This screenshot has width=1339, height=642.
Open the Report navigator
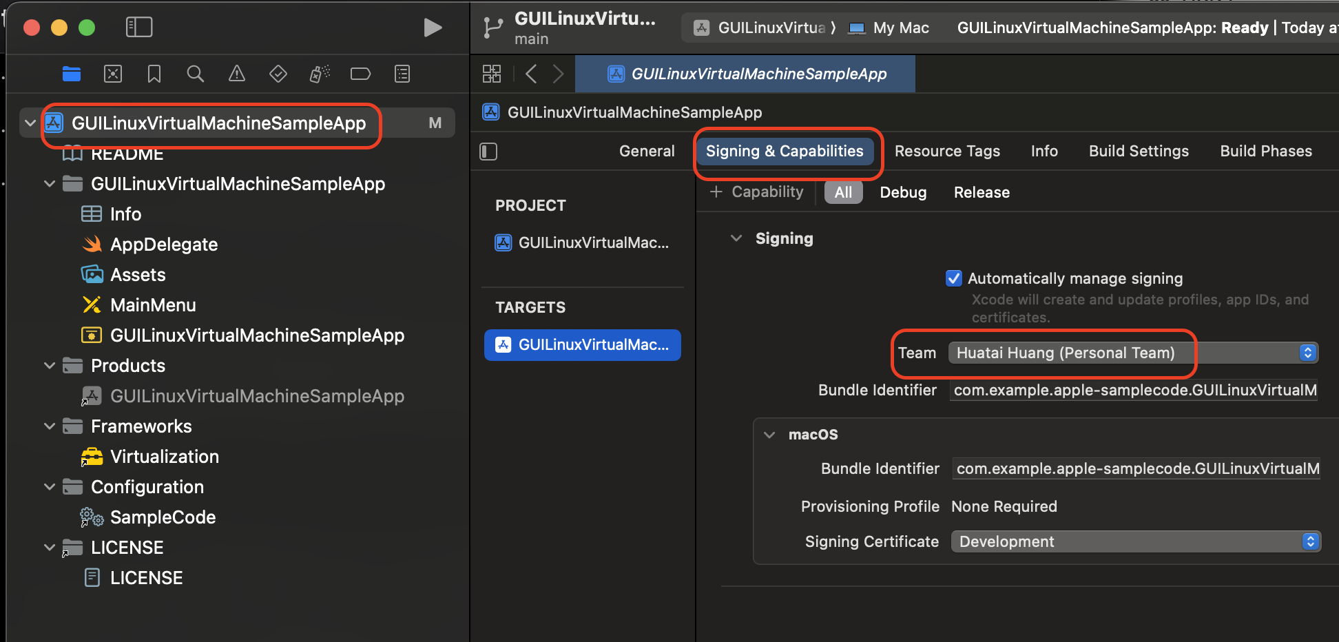402,74
